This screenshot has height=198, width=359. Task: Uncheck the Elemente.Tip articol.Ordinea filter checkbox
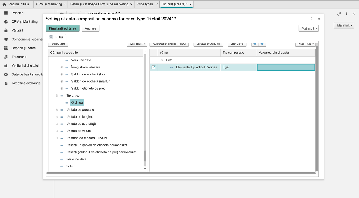(x=154, y=67)
